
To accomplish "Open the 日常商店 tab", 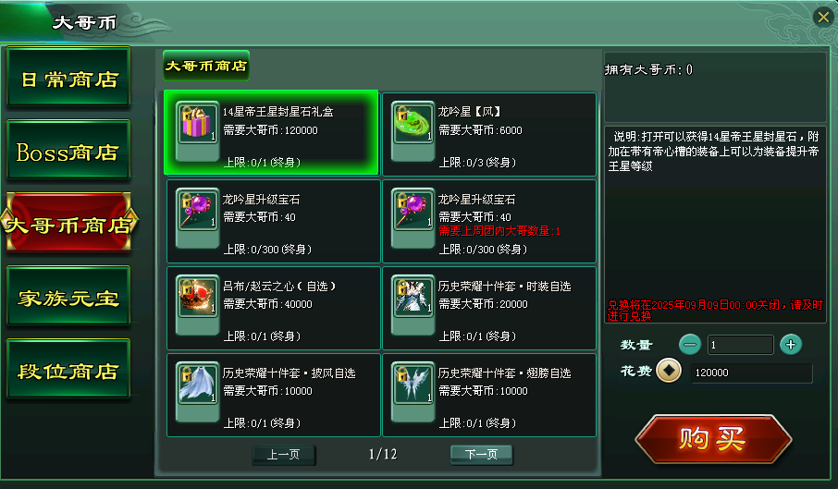I will pos(68,78).
